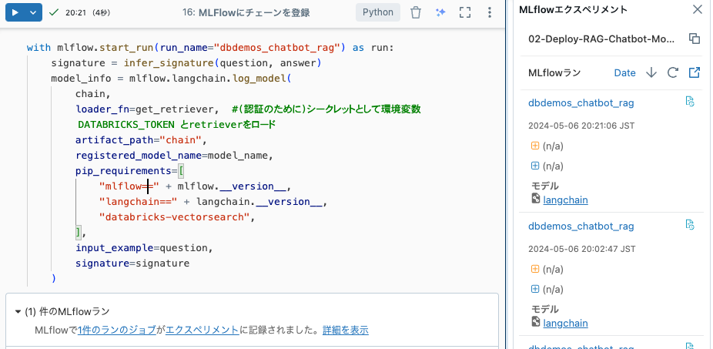Run the cell with the play button
The image size is (713, 349).
pos(15,12)
